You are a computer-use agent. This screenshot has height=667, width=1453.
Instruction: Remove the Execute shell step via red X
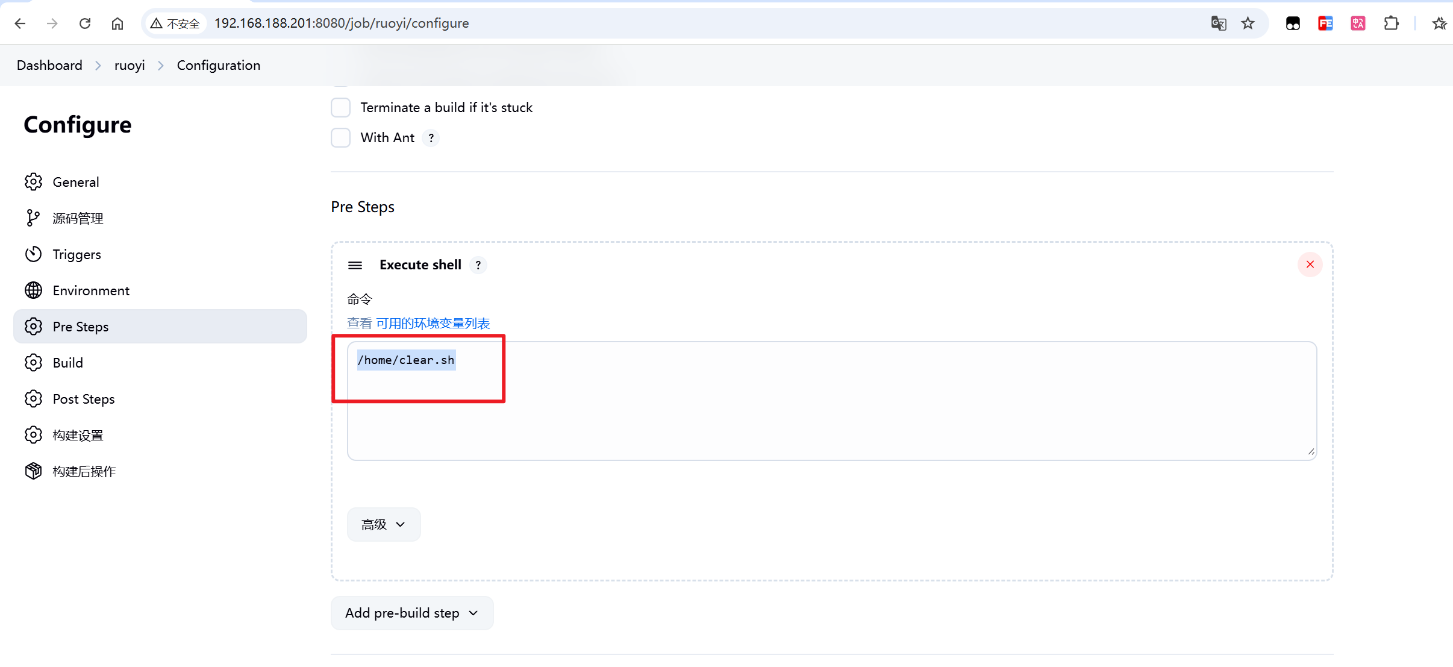(x=1310, y=265)
